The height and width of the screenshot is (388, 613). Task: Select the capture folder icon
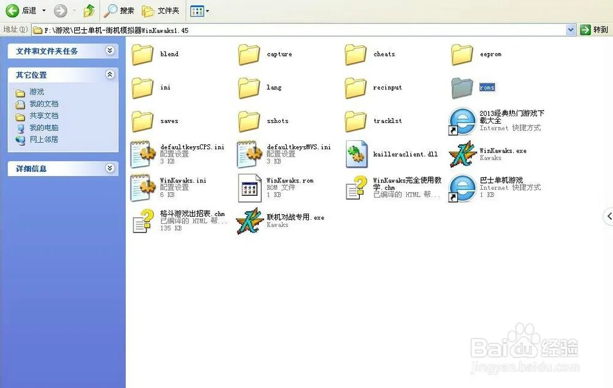click(x=249, y=54)
